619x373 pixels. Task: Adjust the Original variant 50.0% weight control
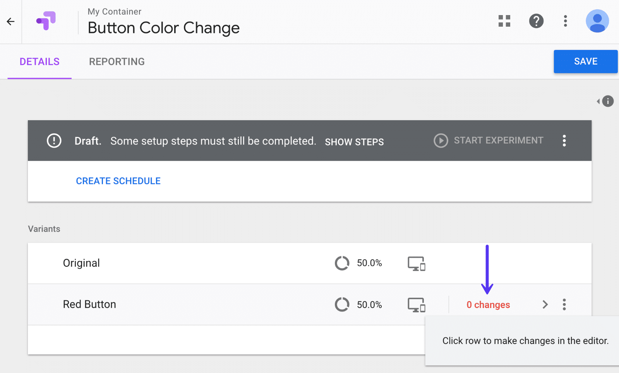(x=342, y=263)
